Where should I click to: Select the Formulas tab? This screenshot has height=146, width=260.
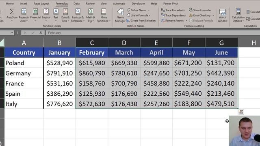(x=61, y=4)
